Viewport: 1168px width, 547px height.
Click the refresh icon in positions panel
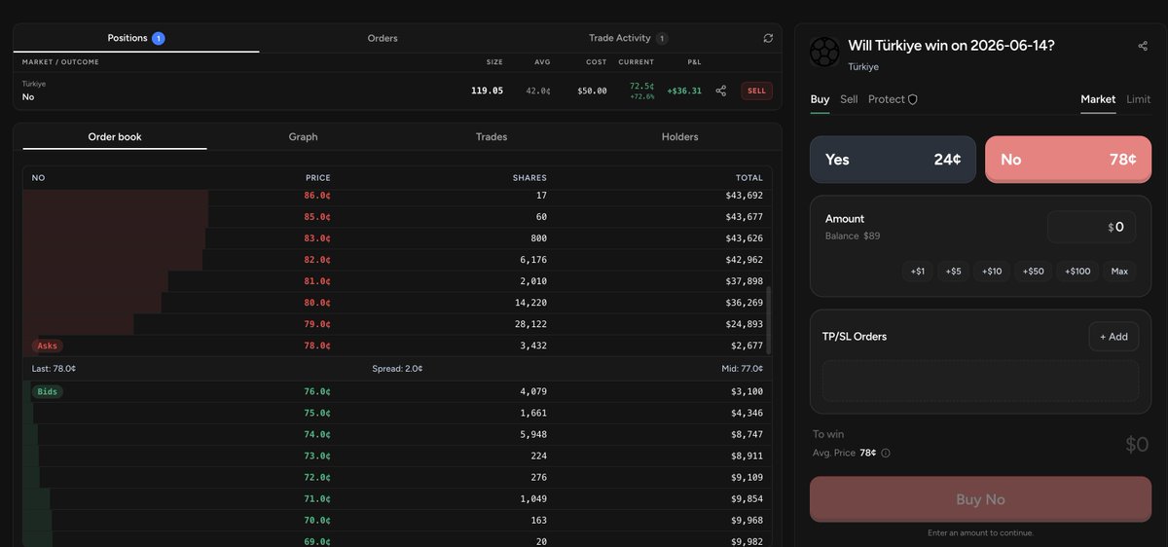(x=768, y=38)
